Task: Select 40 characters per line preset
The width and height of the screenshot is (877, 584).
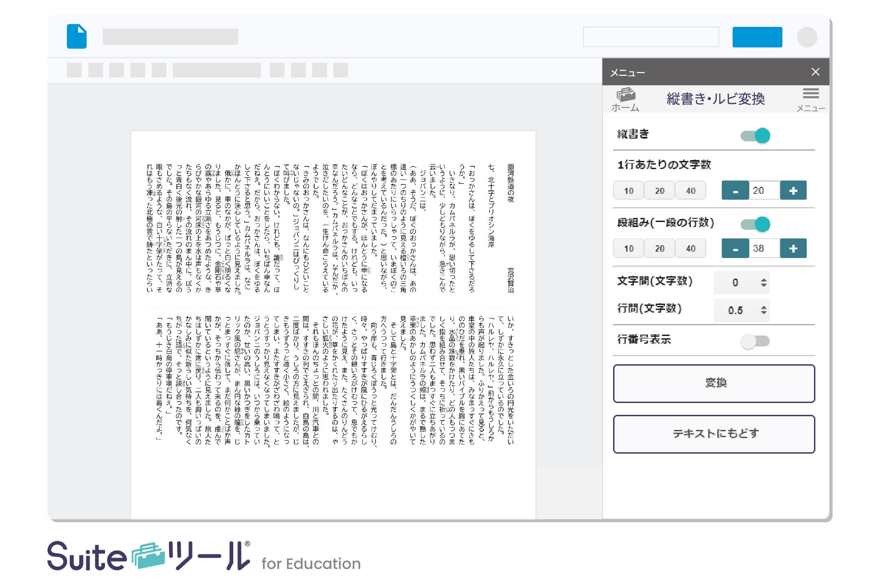Action: click(x=690, y=191)
